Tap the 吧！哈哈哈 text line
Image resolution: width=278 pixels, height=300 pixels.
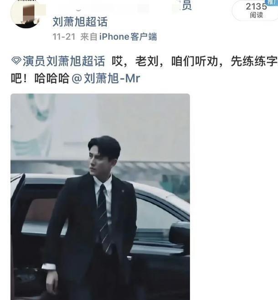40,78
